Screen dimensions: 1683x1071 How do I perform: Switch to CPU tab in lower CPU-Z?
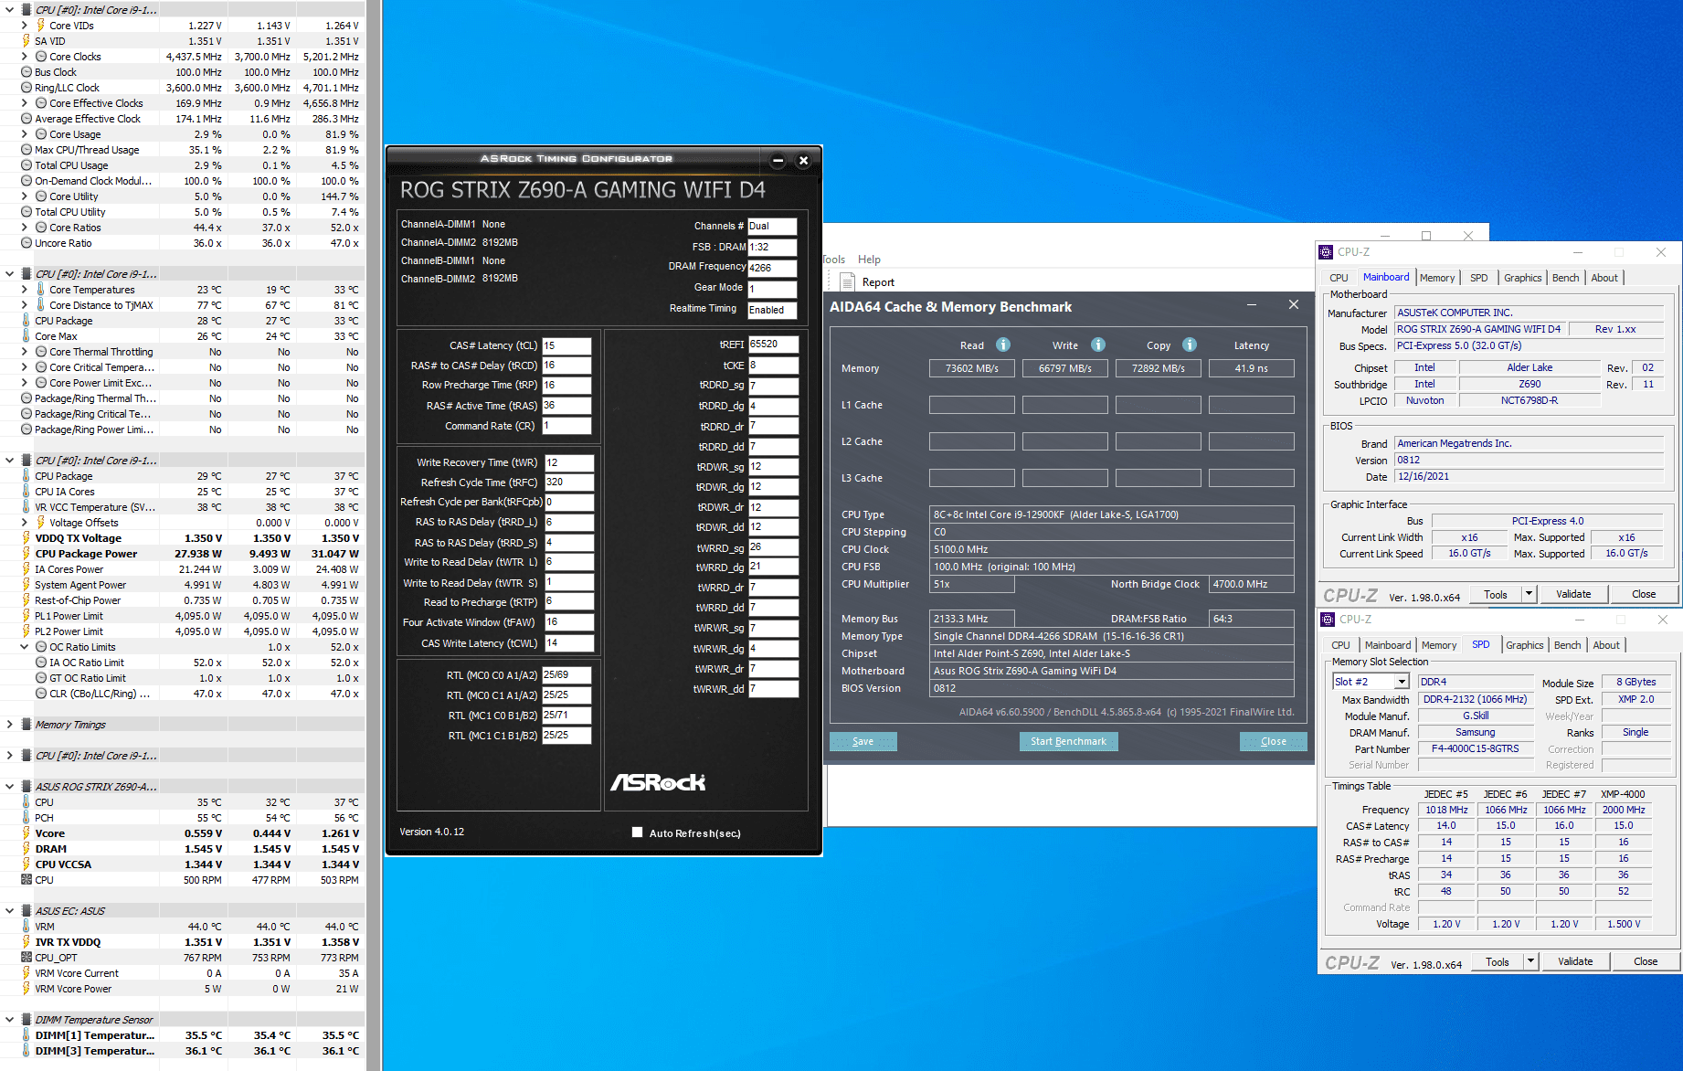pyautogui.click(x=1341, y=645)
